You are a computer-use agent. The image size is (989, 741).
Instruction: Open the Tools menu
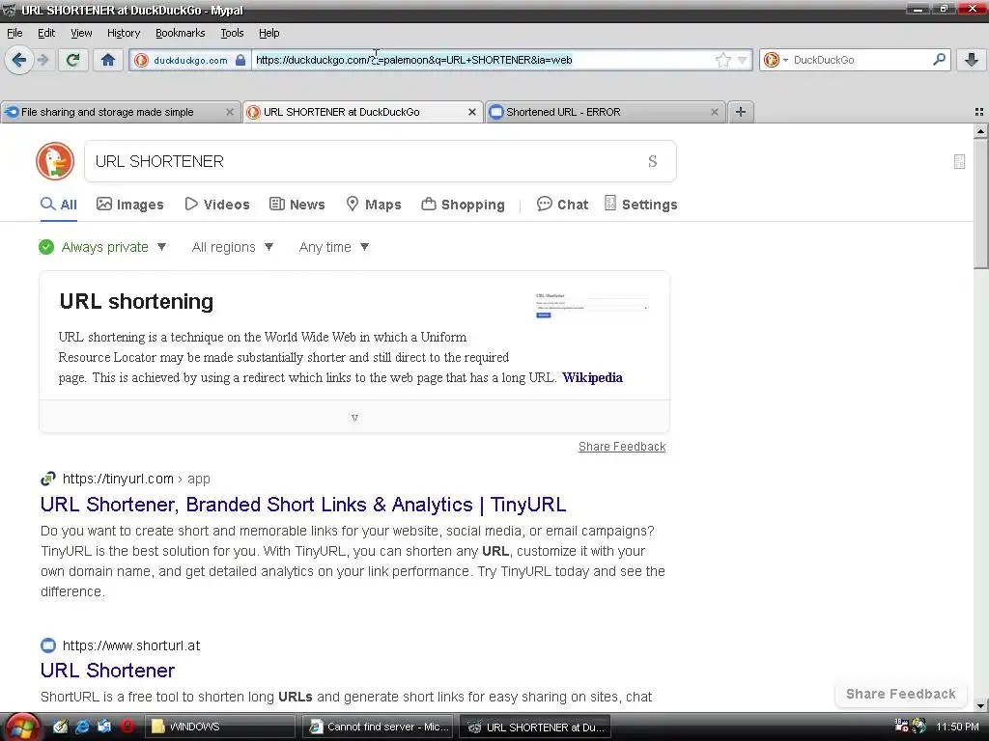pos(232,33)
